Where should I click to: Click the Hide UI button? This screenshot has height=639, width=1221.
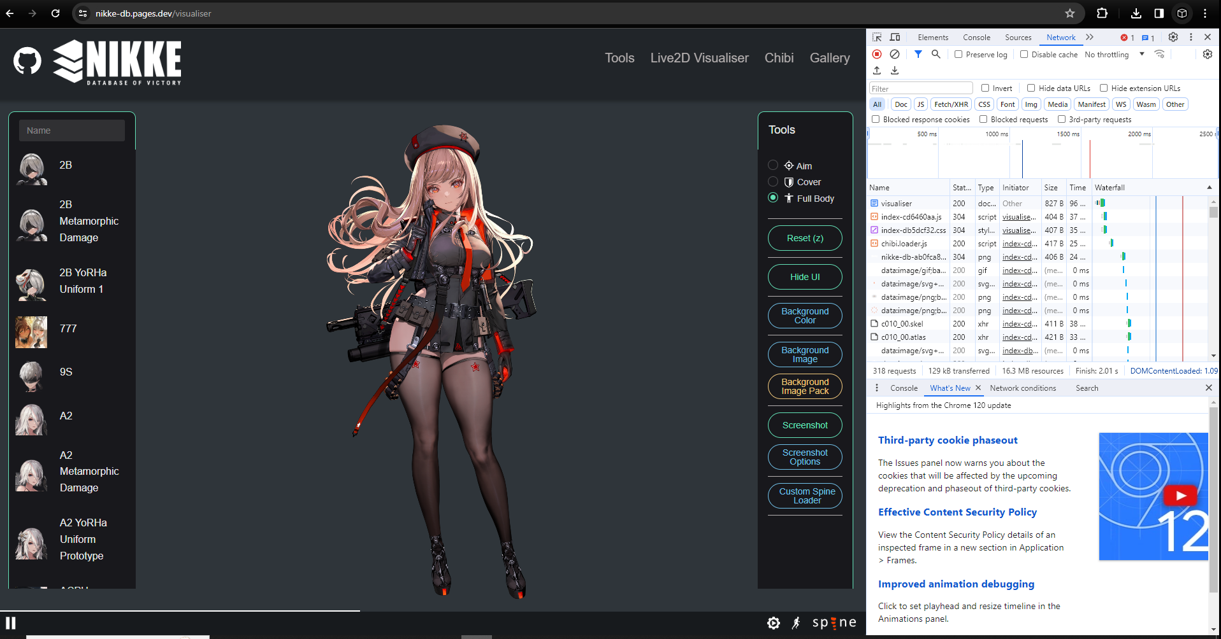(805, 277)
